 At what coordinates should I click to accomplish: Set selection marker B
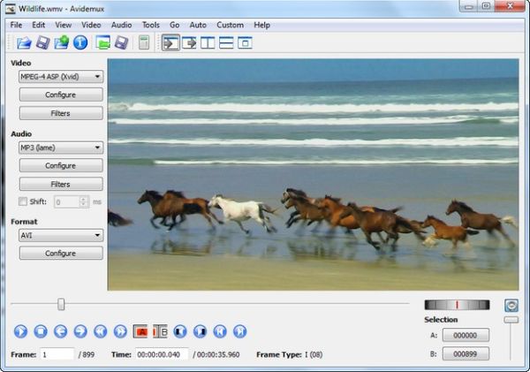(x=160, y=331)
